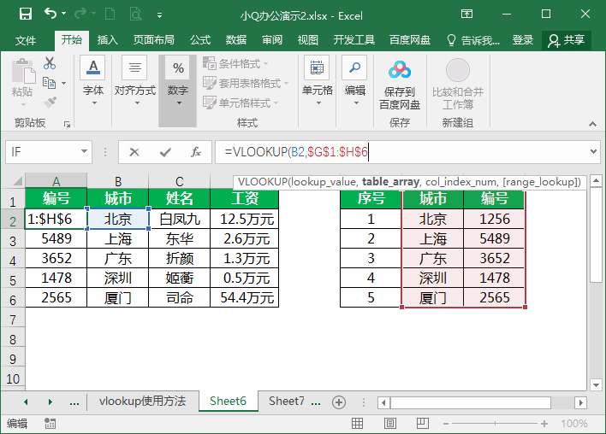The width and height of the screenshot is (606, 434).
Task: Click the 登录 sign-in link
Action: (522, 40)
